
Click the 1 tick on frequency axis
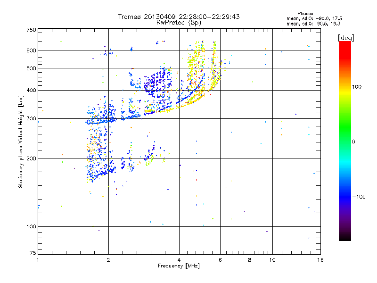(x=38, y=260)
